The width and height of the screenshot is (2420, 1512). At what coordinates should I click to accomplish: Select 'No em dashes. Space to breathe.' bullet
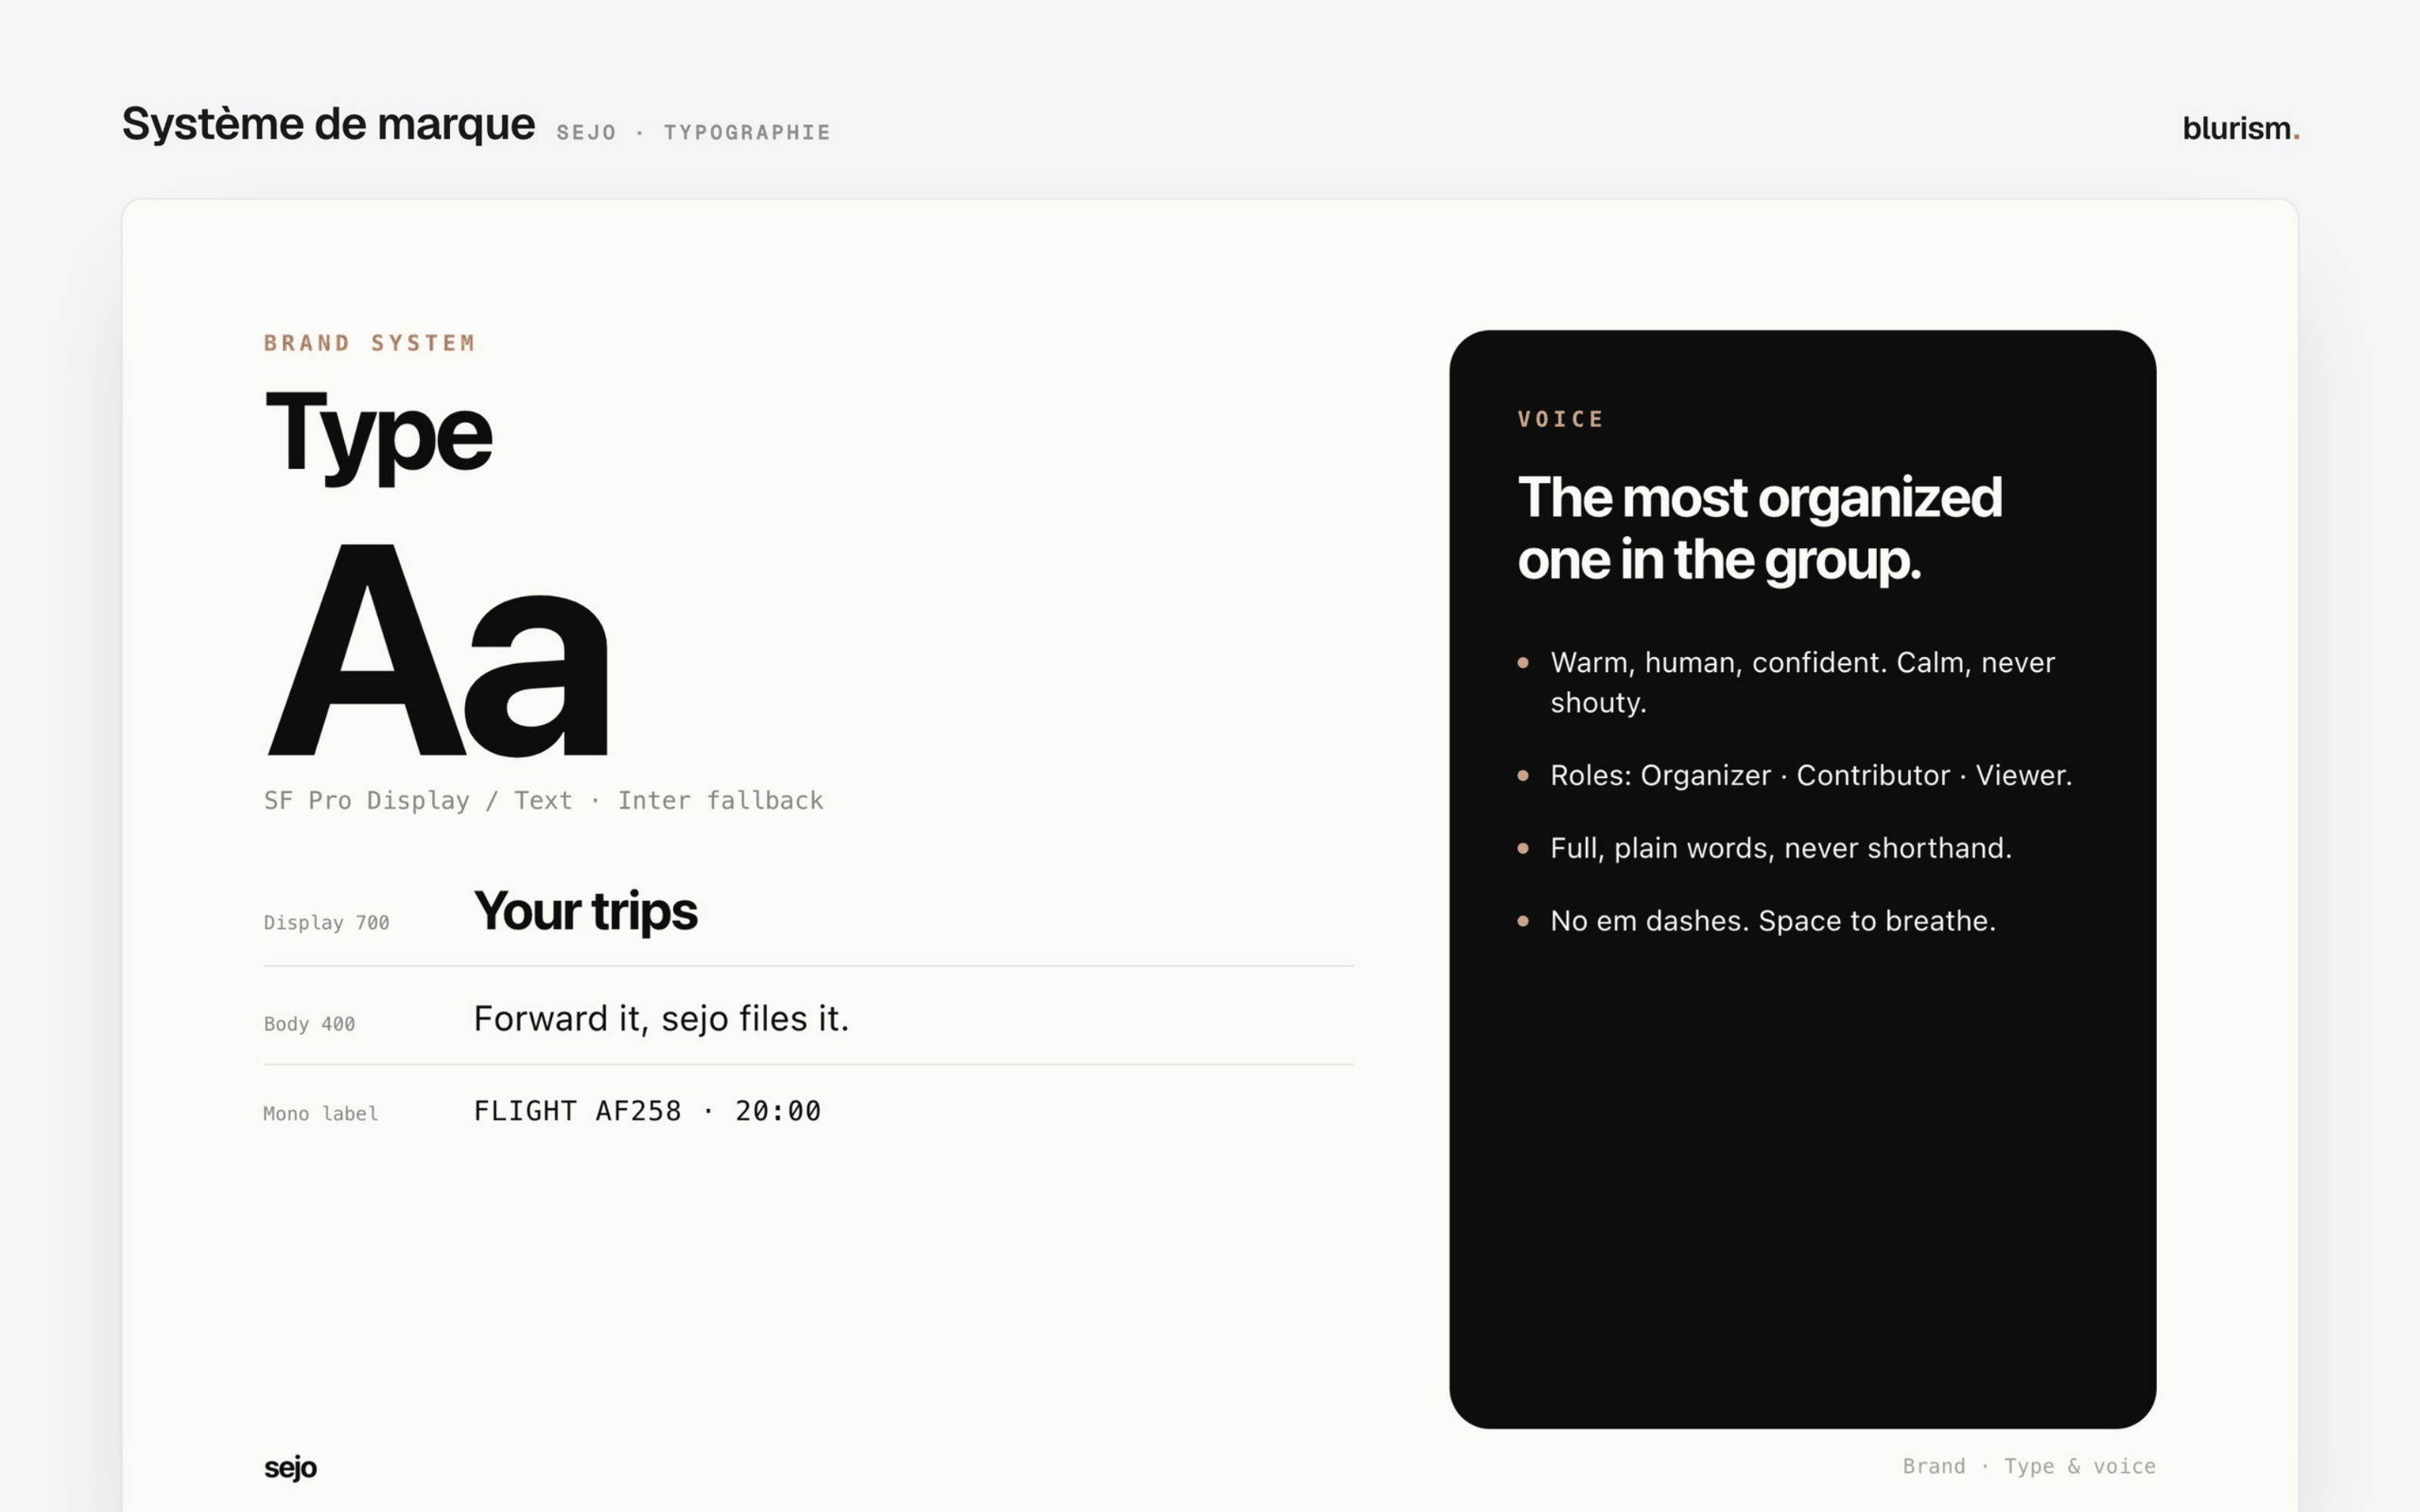tap(1772, 920)
